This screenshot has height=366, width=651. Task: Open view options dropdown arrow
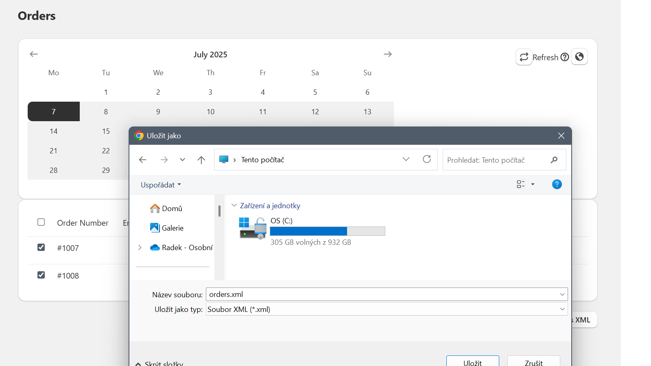533,184
